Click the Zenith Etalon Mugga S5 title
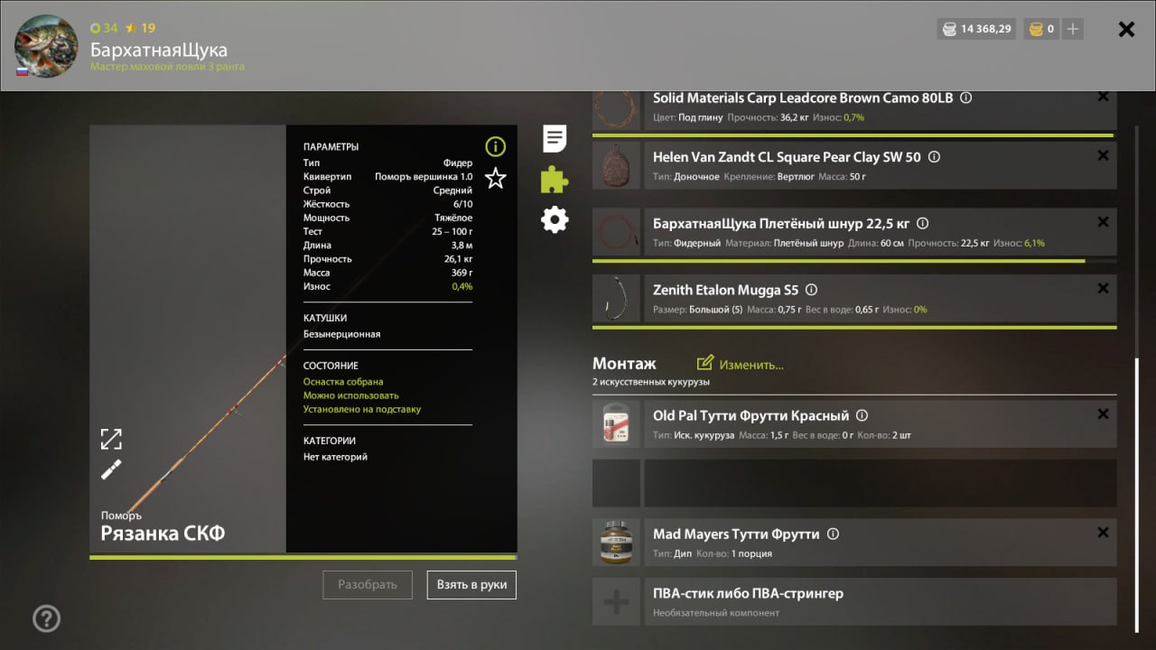The width and height of the screenshot is (1156, 650). click(726, 290)
